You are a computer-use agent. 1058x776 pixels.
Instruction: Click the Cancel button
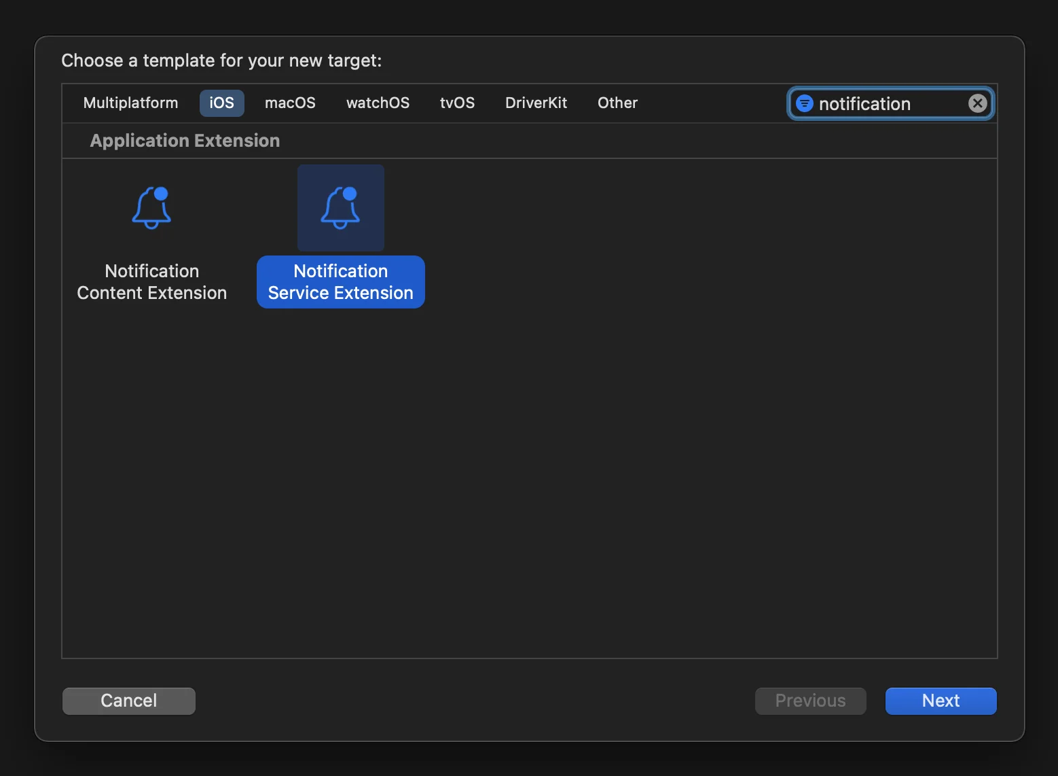128,701
